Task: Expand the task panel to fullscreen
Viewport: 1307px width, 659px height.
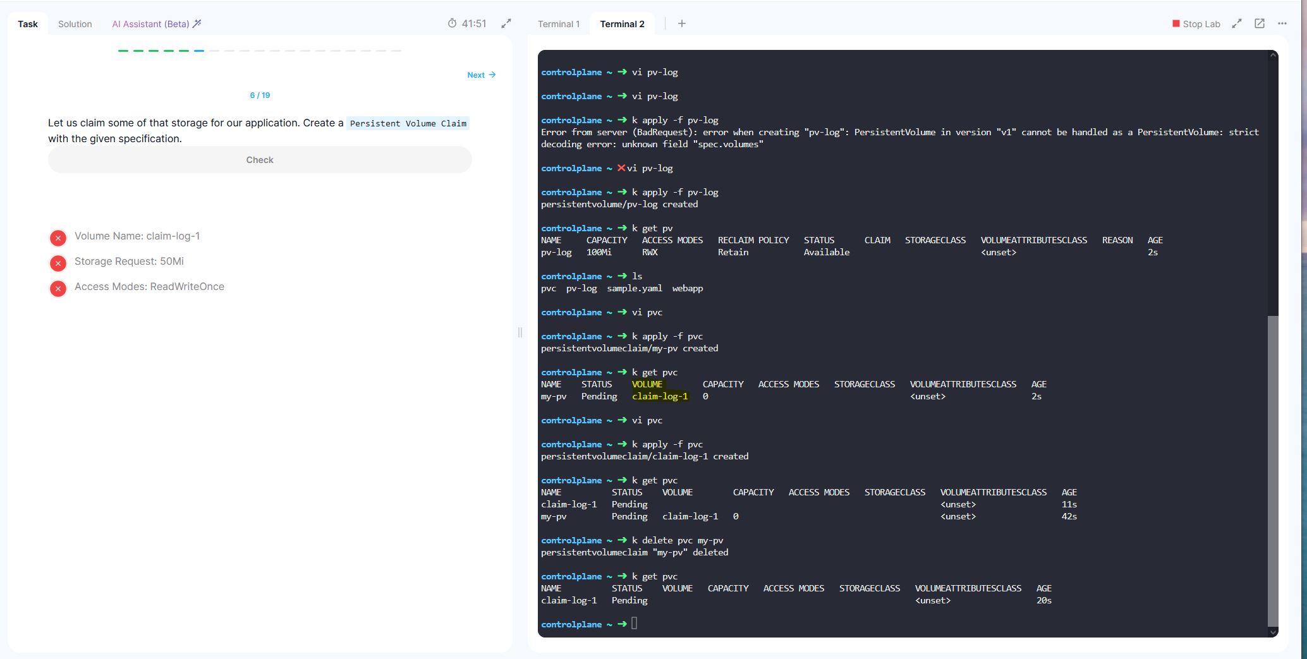Action: pos(506,24)
